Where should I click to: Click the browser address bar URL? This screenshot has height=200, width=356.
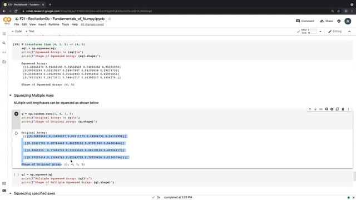[x=89, y=11]
